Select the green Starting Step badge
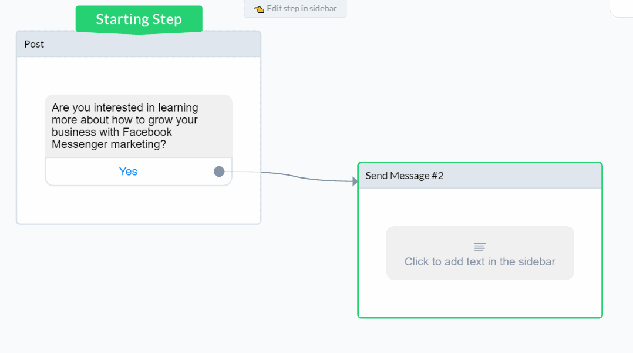The image size is (633, 353). pyautogui.click(x=139, y=19)
